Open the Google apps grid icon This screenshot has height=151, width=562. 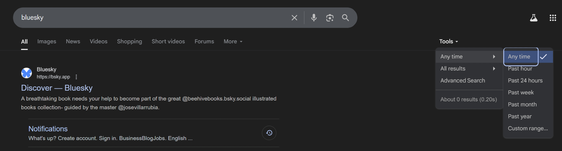553,18
